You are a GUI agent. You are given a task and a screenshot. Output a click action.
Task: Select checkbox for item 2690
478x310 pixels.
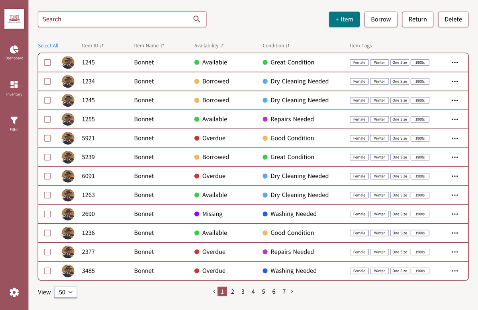pos(47,214)
